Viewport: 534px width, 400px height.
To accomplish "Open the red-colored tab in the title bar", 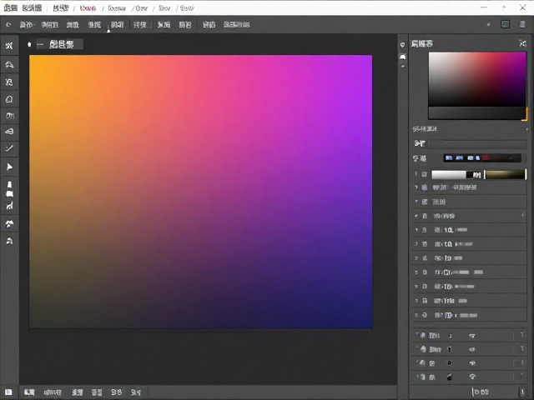I will point(88,7).
